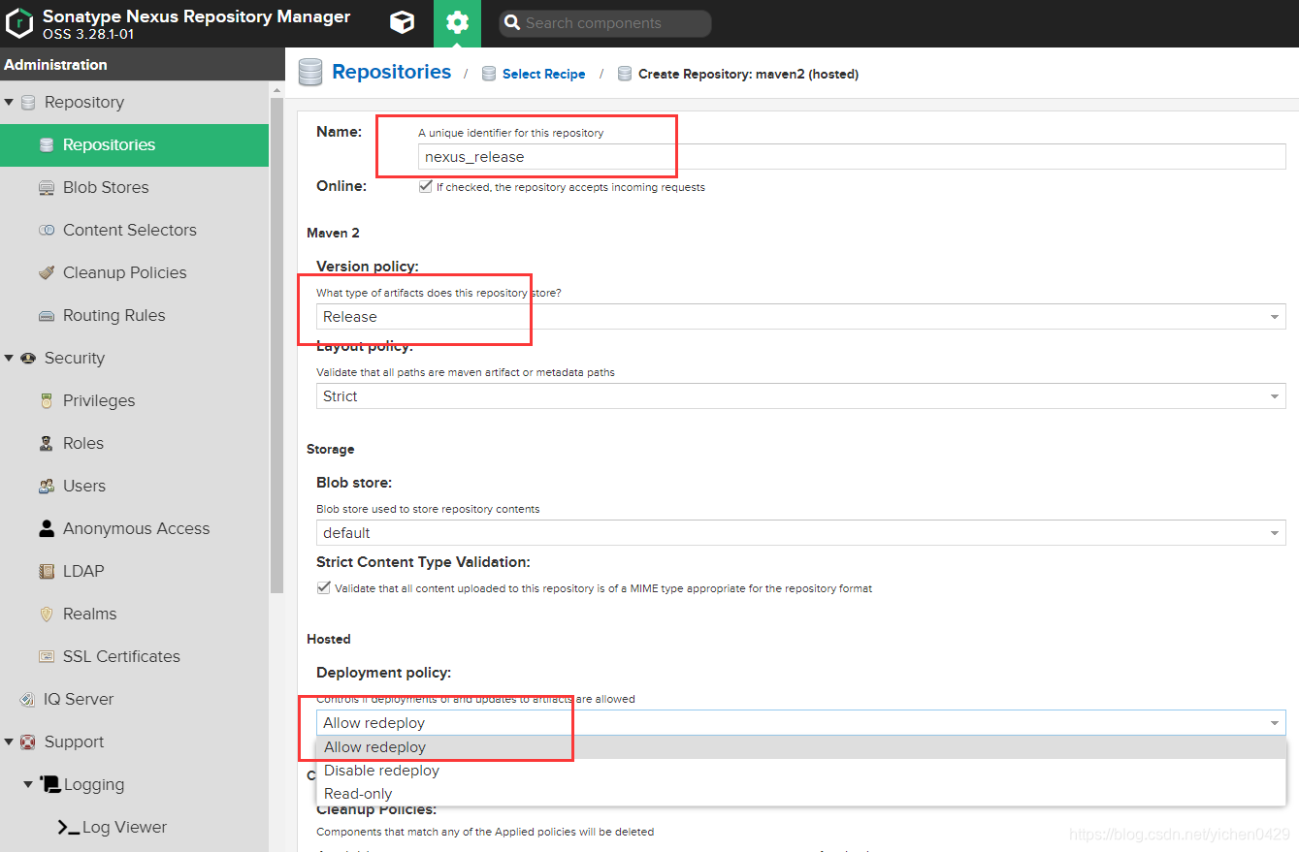Collapse the Security tree section
This screenshot has width=1299, height=852.
tap(9, 359)
